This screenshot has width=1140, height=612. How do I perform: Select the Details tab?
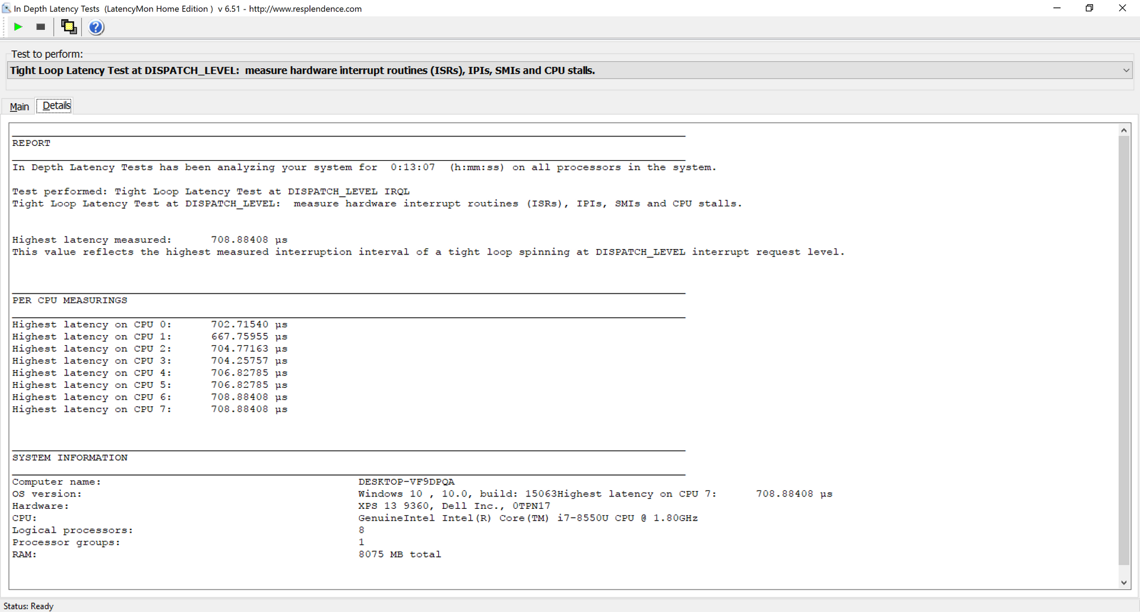click(x=56, y=106)
